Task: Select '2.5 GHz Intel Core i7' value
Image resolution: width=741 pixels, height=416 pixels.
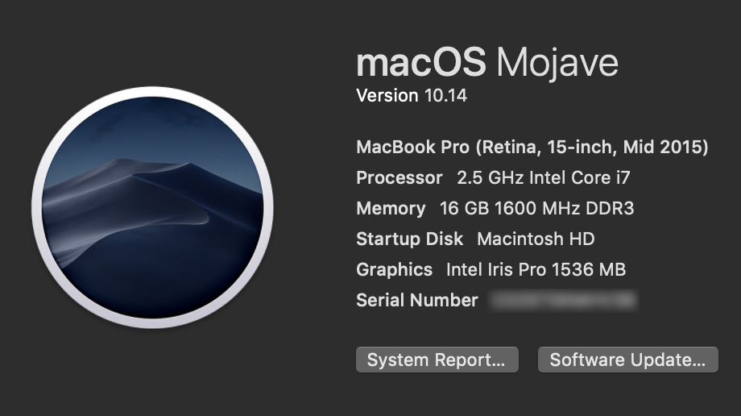Action: 544,178
